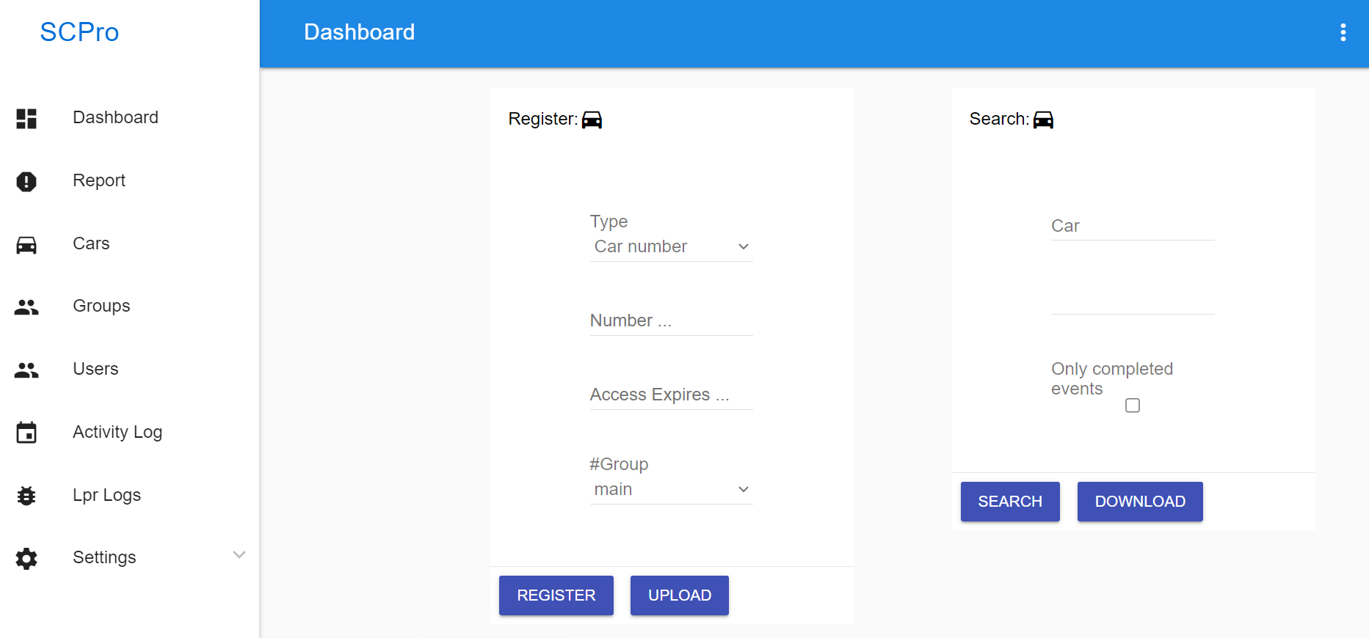Click the Dashboard grid icon in sidebar
1369x638 pixels.
tap(26, 118)
